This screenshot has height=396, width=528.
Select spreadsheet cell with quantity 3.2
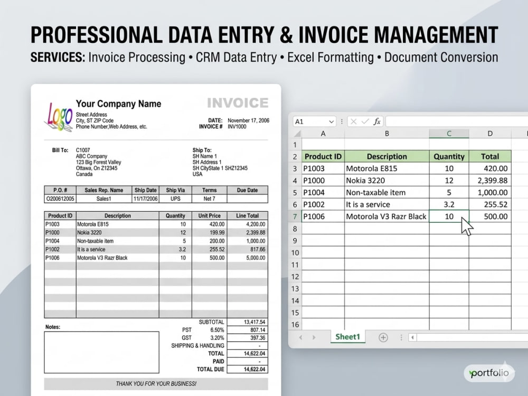(x=449, y=204)
